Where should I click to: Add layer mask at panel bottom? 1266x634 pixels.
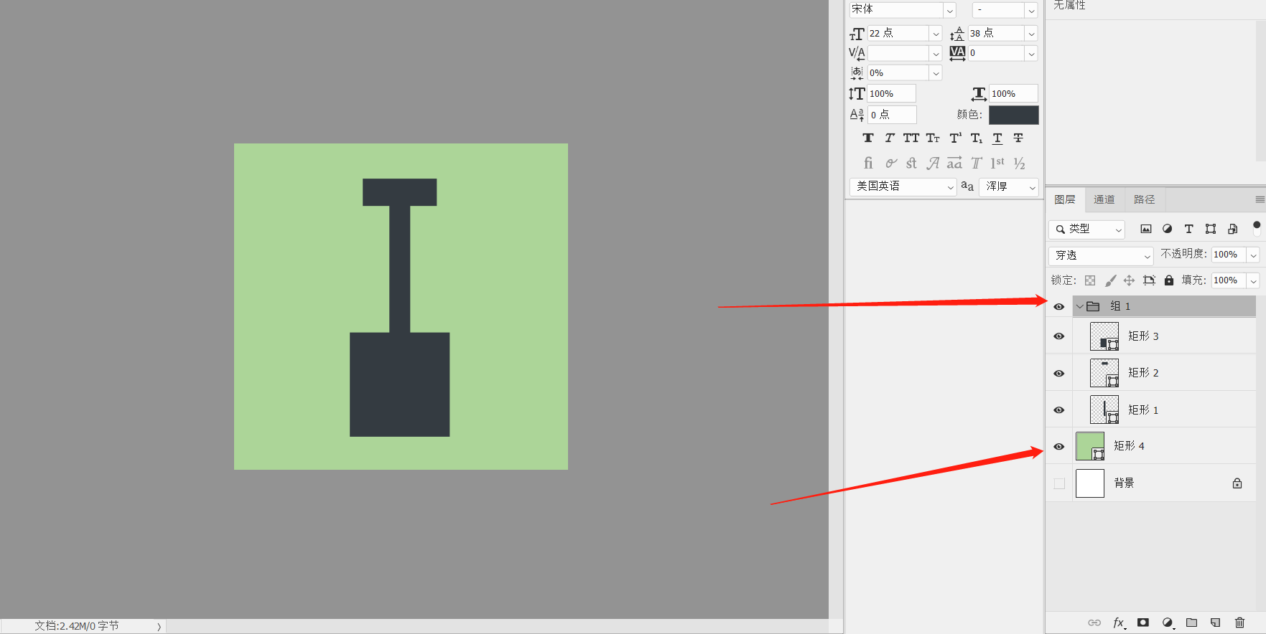click(1143, 623)
